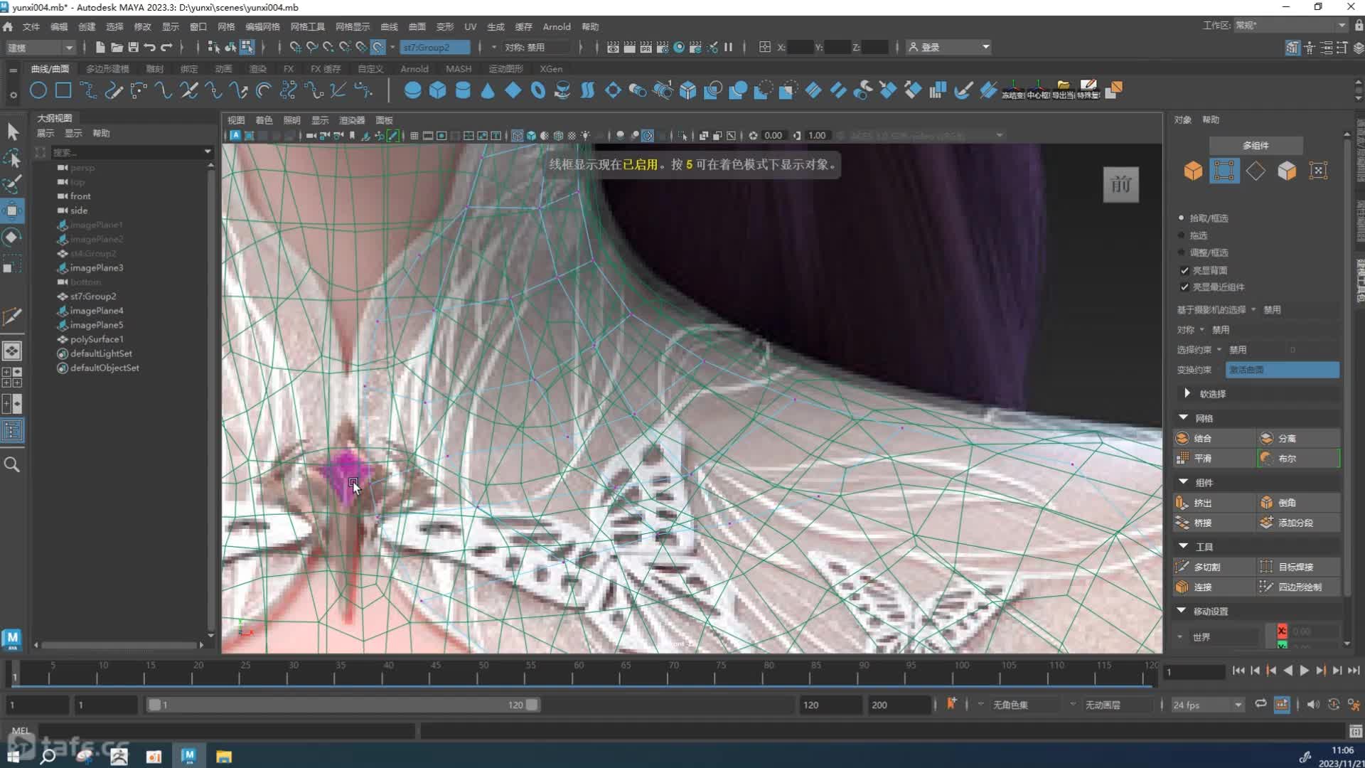This screenshot has width=1365, height=768.
Task: Select the arrow Select tool in toolbox
Action: [12, 132]
